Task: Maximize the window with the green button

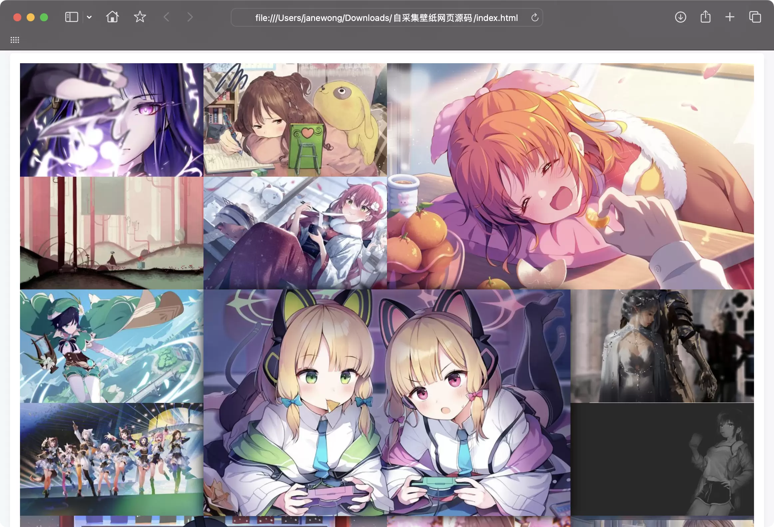Action: coord(44,17)
